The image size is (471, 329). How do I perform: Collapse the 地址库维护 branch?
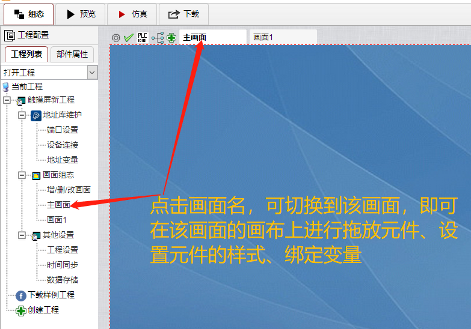(22, 115)
